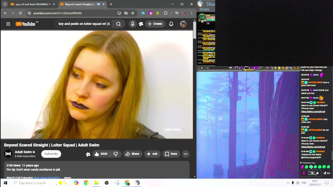Share the Beyond Scared Straight video
This screenshot has width=333, height=187.
coord(132,154)
